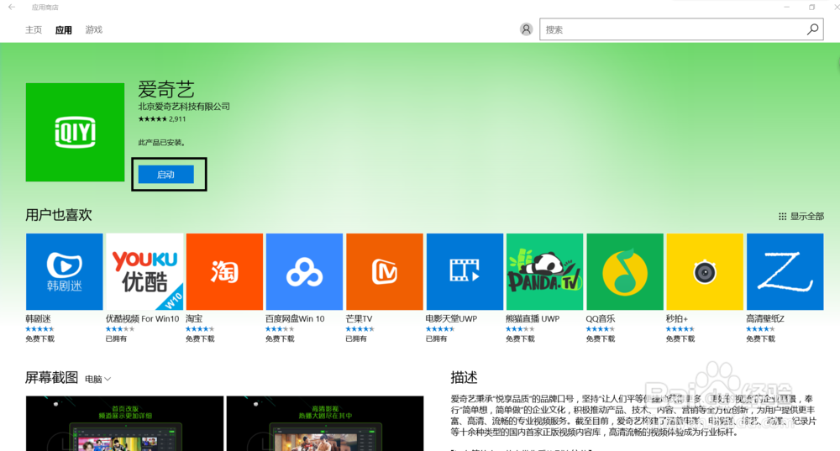Open the Panda TV app tile
Viewport: 840px width, 451px height.
[x=545, y=271]
